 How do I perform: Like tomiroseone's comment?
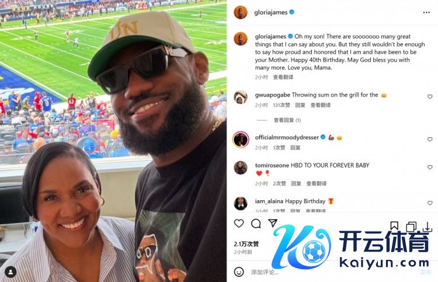(x=430, y=167)
